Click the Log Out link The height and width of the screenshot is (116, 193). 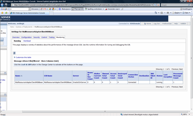coord(156,24)
